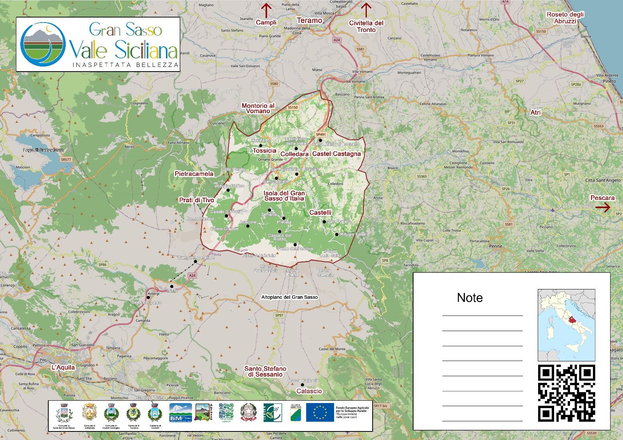Select the Prati di Tivo label
Viewport: 623px width, 440px height.
[x=197, y=200]
